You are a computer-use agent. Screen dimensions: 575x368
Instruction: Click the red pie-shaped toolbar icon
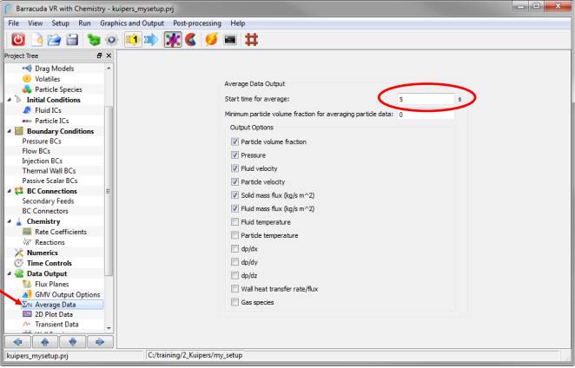coord(191,40)
